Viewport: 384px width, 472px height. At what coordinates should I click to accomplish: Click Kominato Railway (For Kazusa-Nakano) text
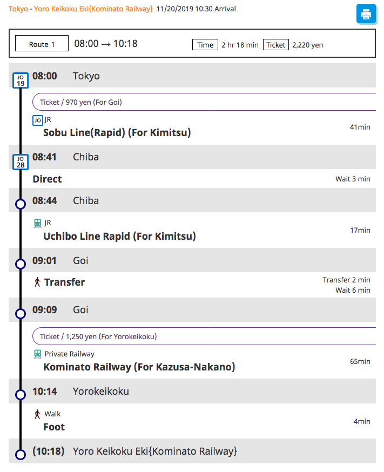tap(139, 367)
